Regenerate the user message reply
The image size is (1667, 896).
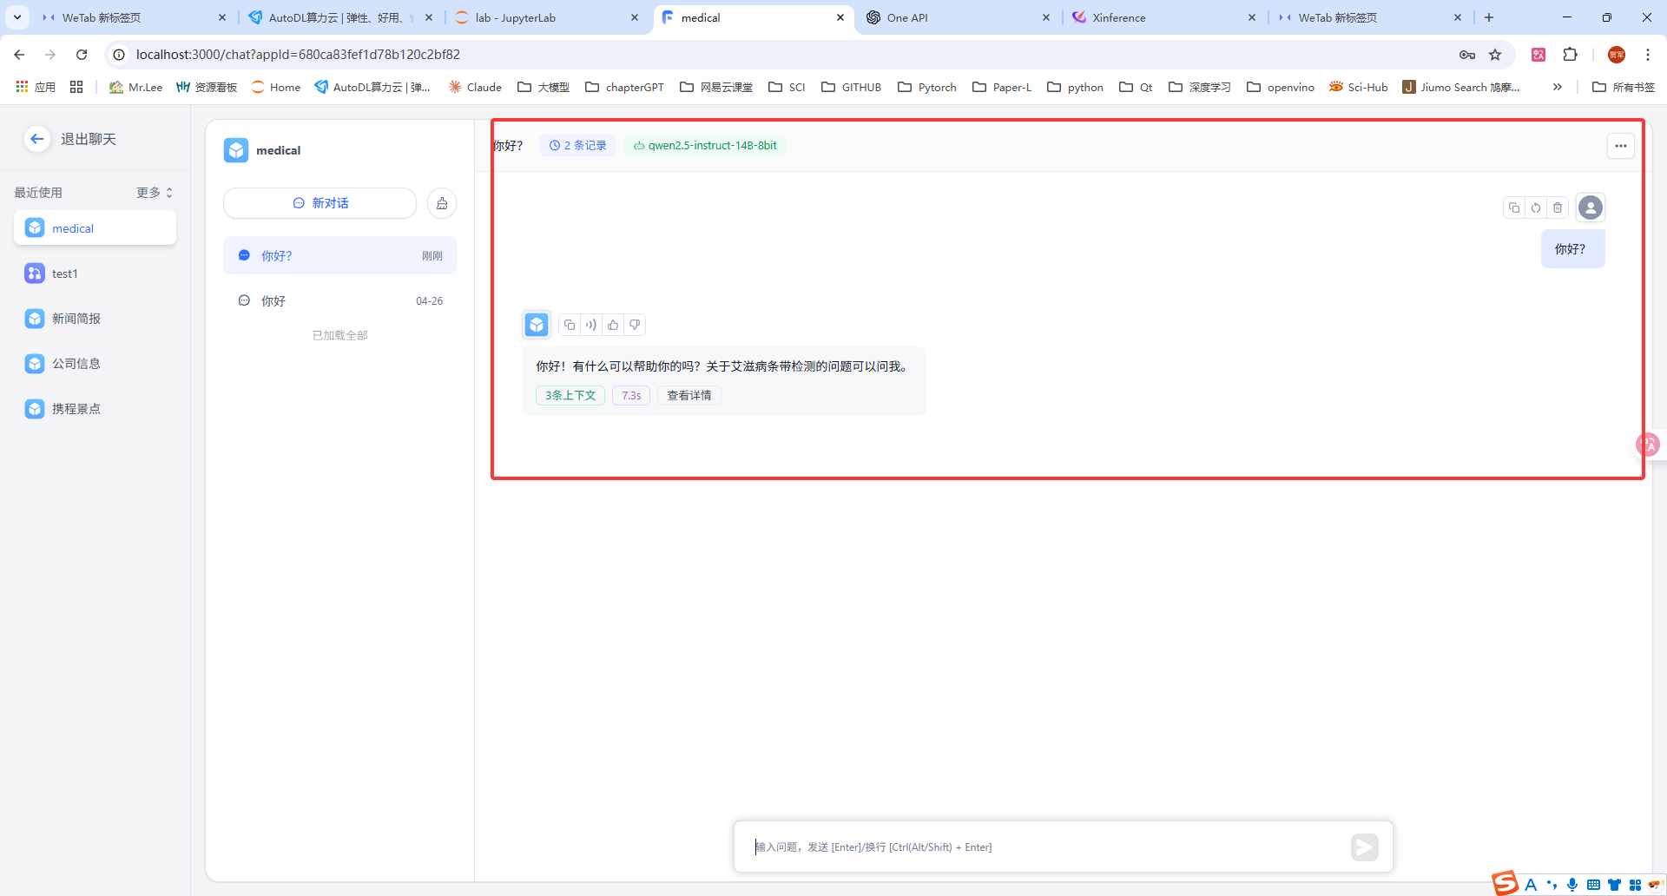[1536, 208]
